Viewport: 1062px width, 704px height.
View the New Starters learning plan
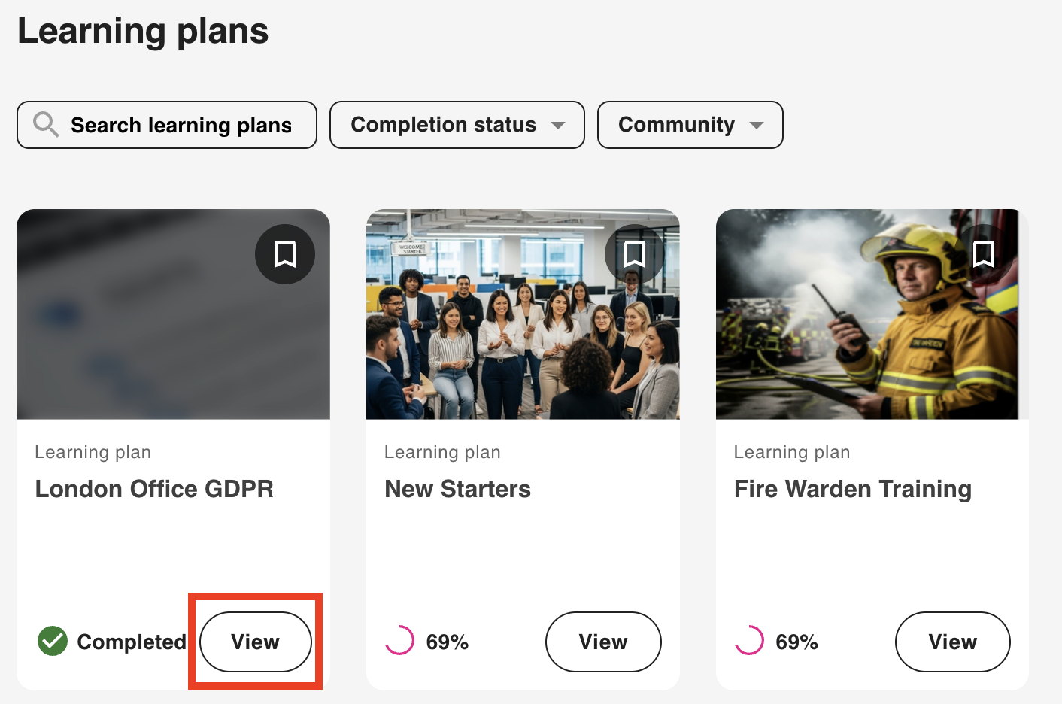click(x=603, y=642)
